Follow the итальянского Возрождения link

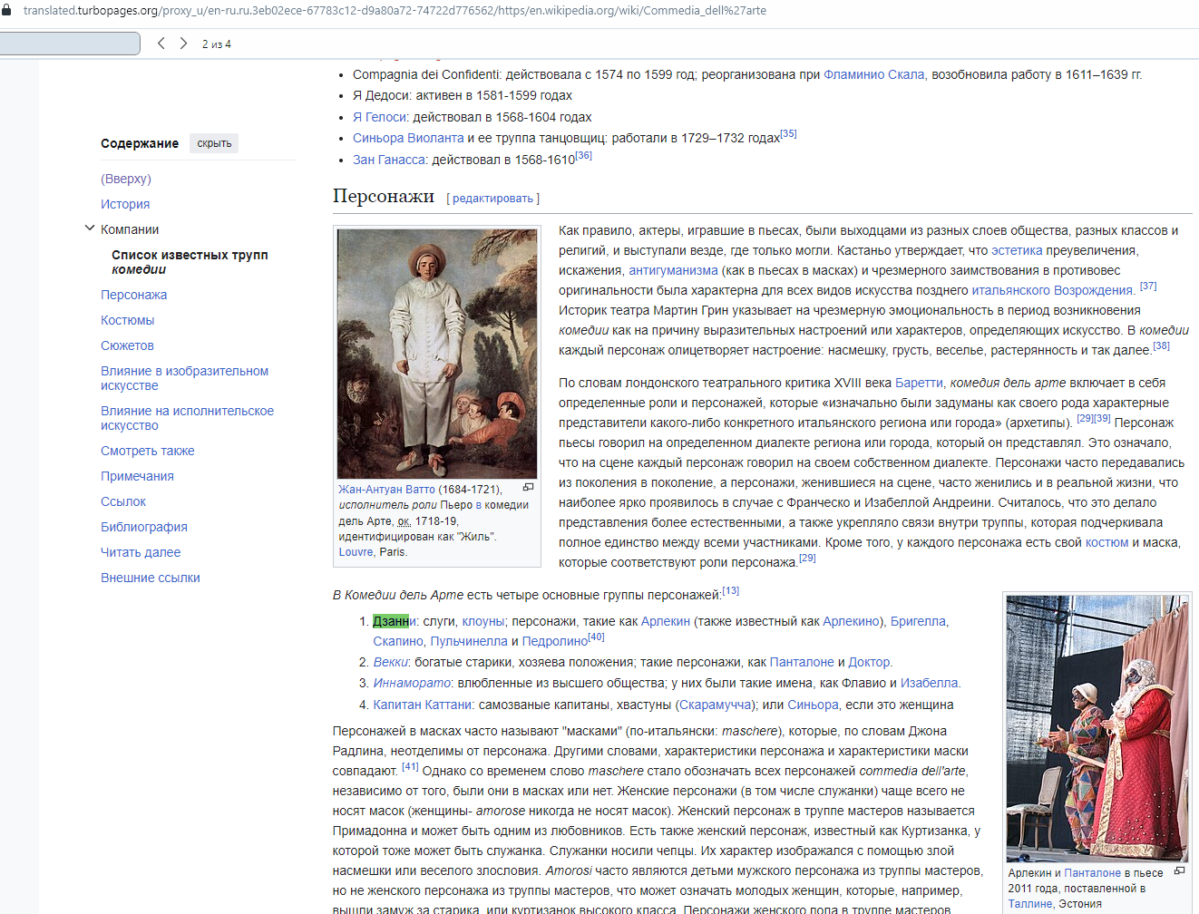[1052, 290]
